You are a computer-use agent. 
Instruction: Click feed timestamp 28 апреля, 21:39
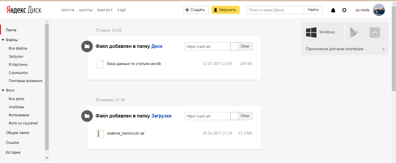[x=110, y=100]
